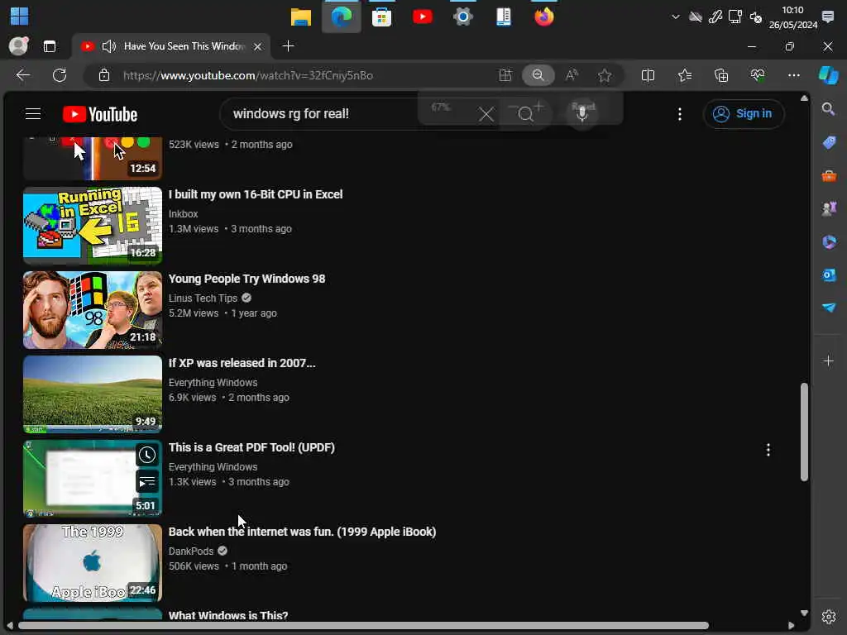The height and width of the screenshot is (635, 847).
Task: Visit the Linus Tech Tips channel
Action: pyautogui.click(x=203, y=298)
